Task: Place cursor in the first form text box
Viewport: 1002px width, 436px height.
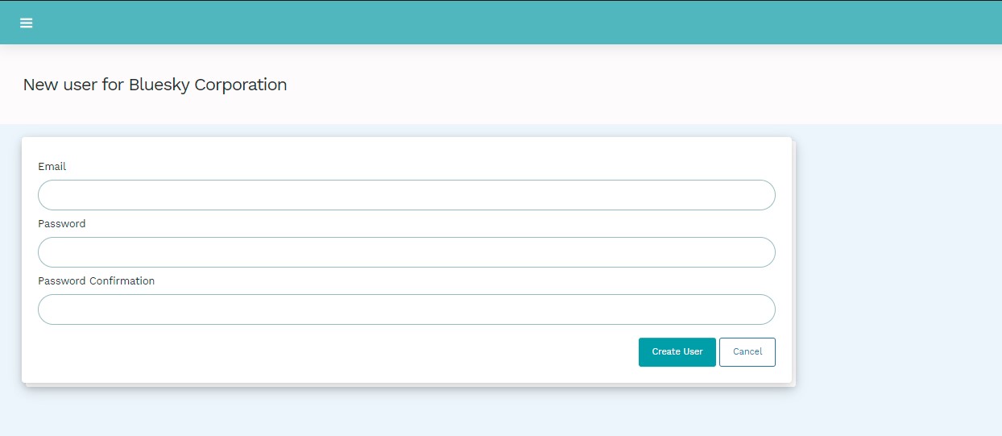Action: [406, 195]
